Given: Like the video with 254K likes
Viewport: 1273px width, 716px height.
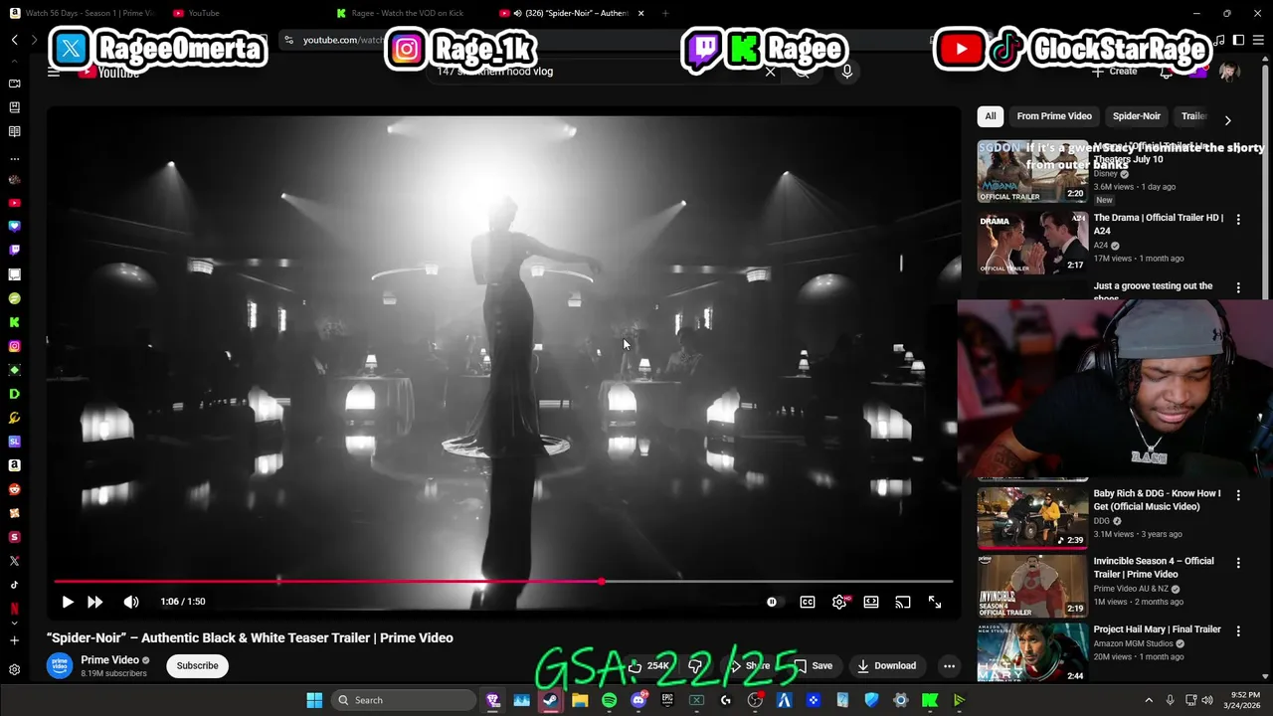Looking at the screenshot, I should 648,665.
